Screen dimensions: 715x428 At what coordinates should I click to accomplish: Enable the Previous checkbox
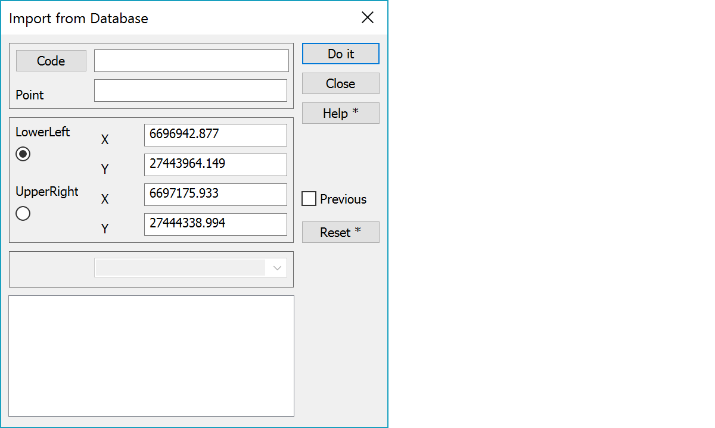click(309, 199)
